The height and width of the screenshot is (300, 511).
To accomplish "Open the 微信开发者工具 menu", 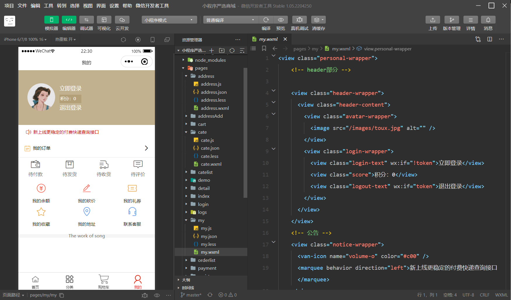I will click(x=152, y=6).
